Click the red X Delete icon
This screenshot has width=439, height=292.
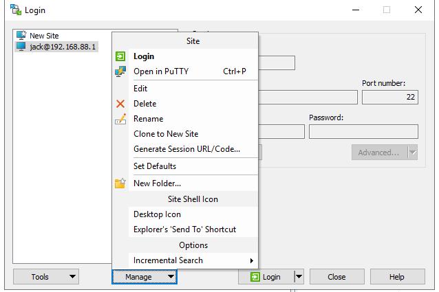(x=120, y=104)
